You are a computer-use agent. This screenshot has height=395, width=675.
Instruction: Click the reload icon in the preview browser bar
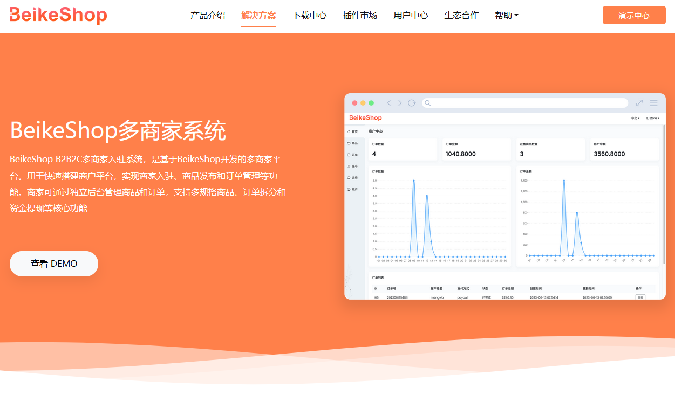(412, 103)
